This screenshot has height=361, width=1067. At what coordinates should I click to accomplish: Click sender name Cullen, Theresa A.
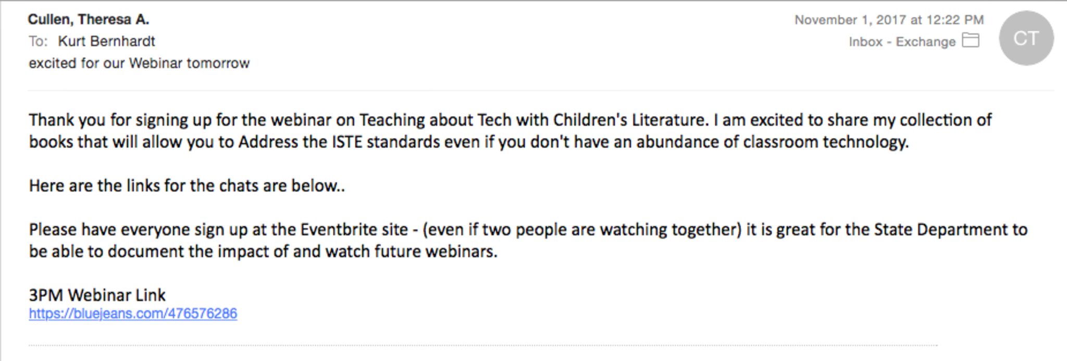(88, 19)
